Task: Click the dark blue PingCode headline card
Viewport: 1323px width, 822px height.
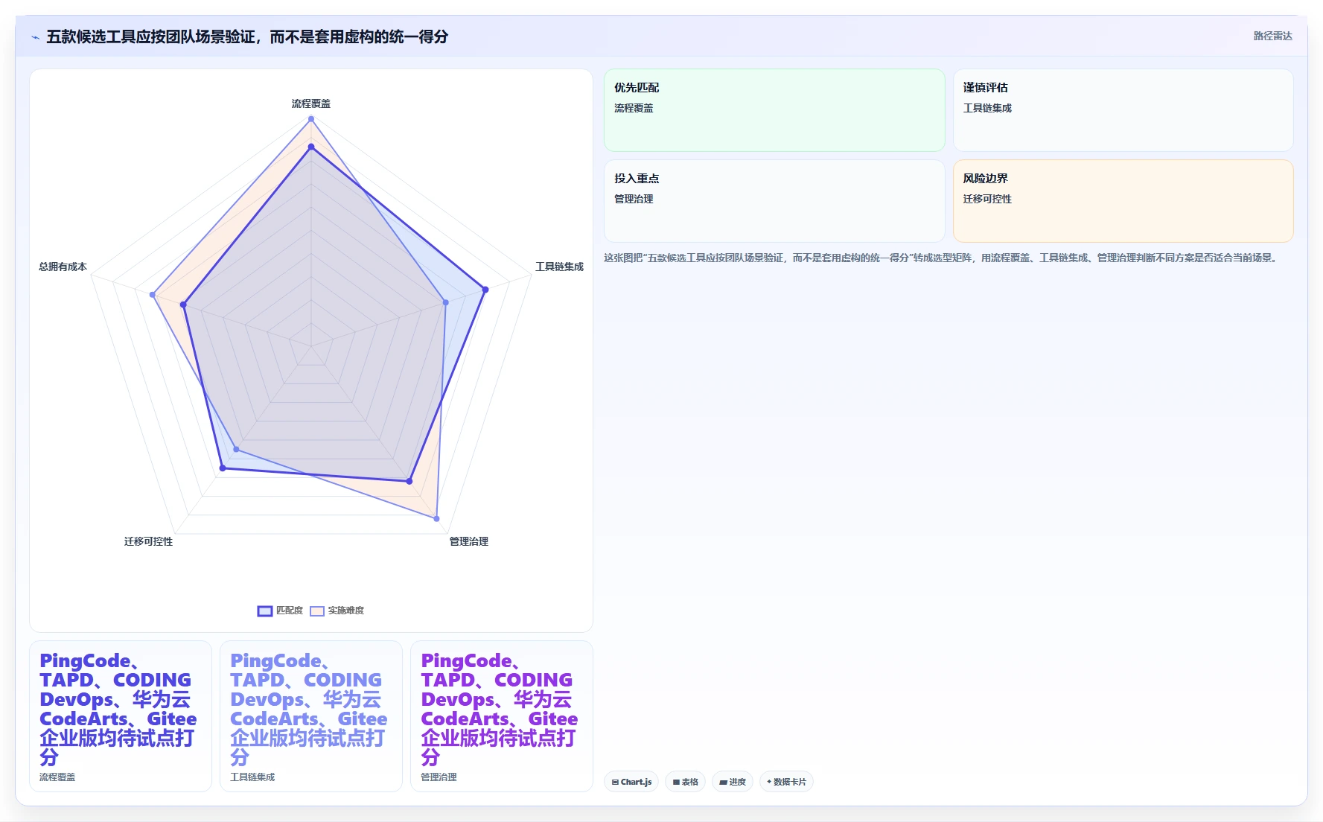Action: (x=121, y=716)
